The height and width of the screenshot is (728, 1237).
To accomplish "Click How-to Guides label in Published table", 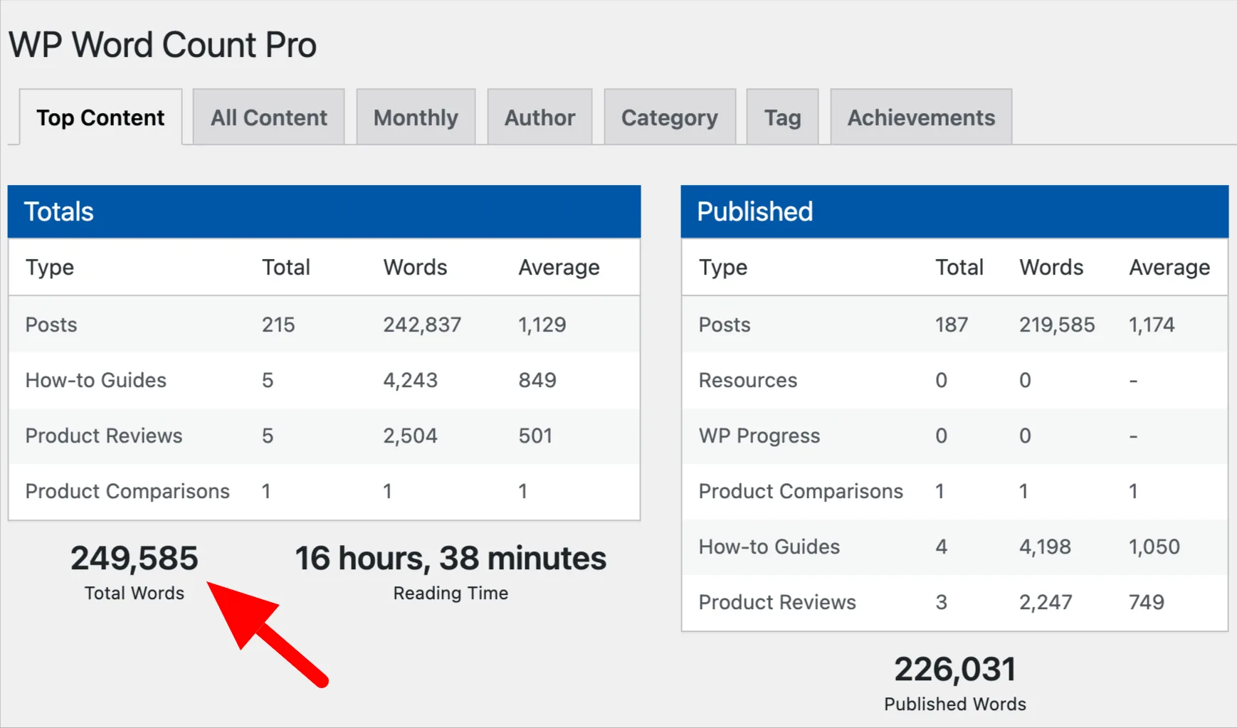I will (x=769, y=547).
